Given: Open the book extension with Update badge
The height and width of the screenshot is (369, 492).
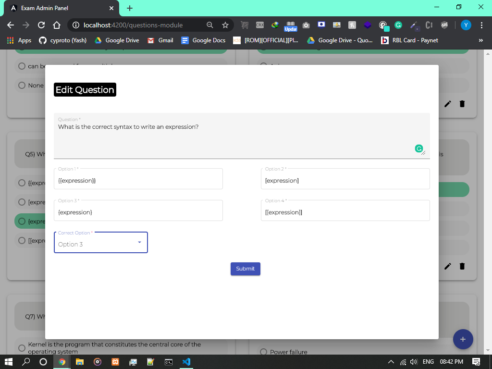Looking at the screenshot, I should [x=291, y=26].
